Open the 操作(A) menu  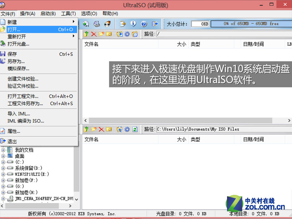pyautogui.click(x=28, y=14)
